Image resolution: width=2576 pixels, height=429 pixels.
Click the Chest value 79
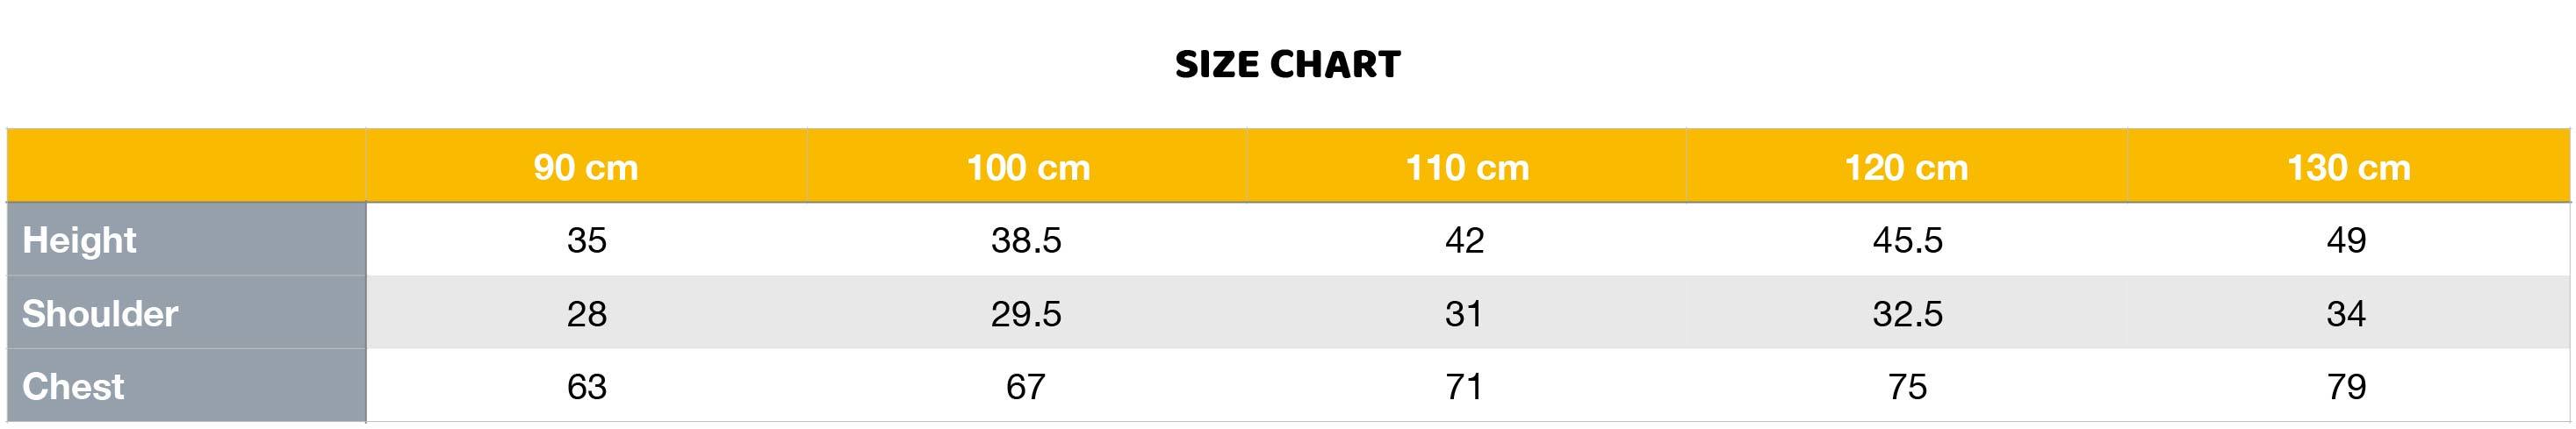pyautogui.click(x=2346, y=387)
